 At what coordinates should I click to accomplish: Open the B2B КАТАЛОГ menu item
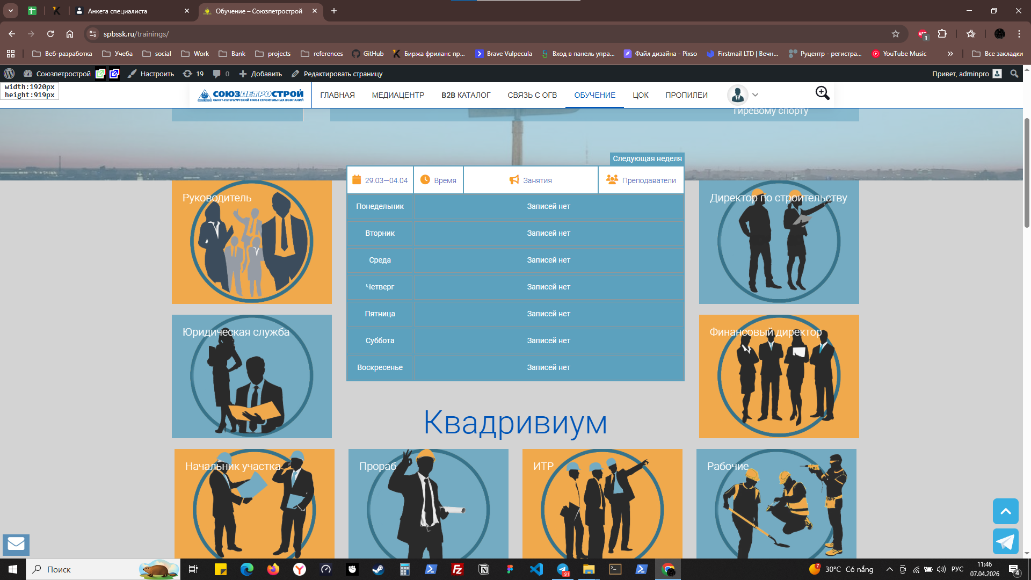coord(466,95)
